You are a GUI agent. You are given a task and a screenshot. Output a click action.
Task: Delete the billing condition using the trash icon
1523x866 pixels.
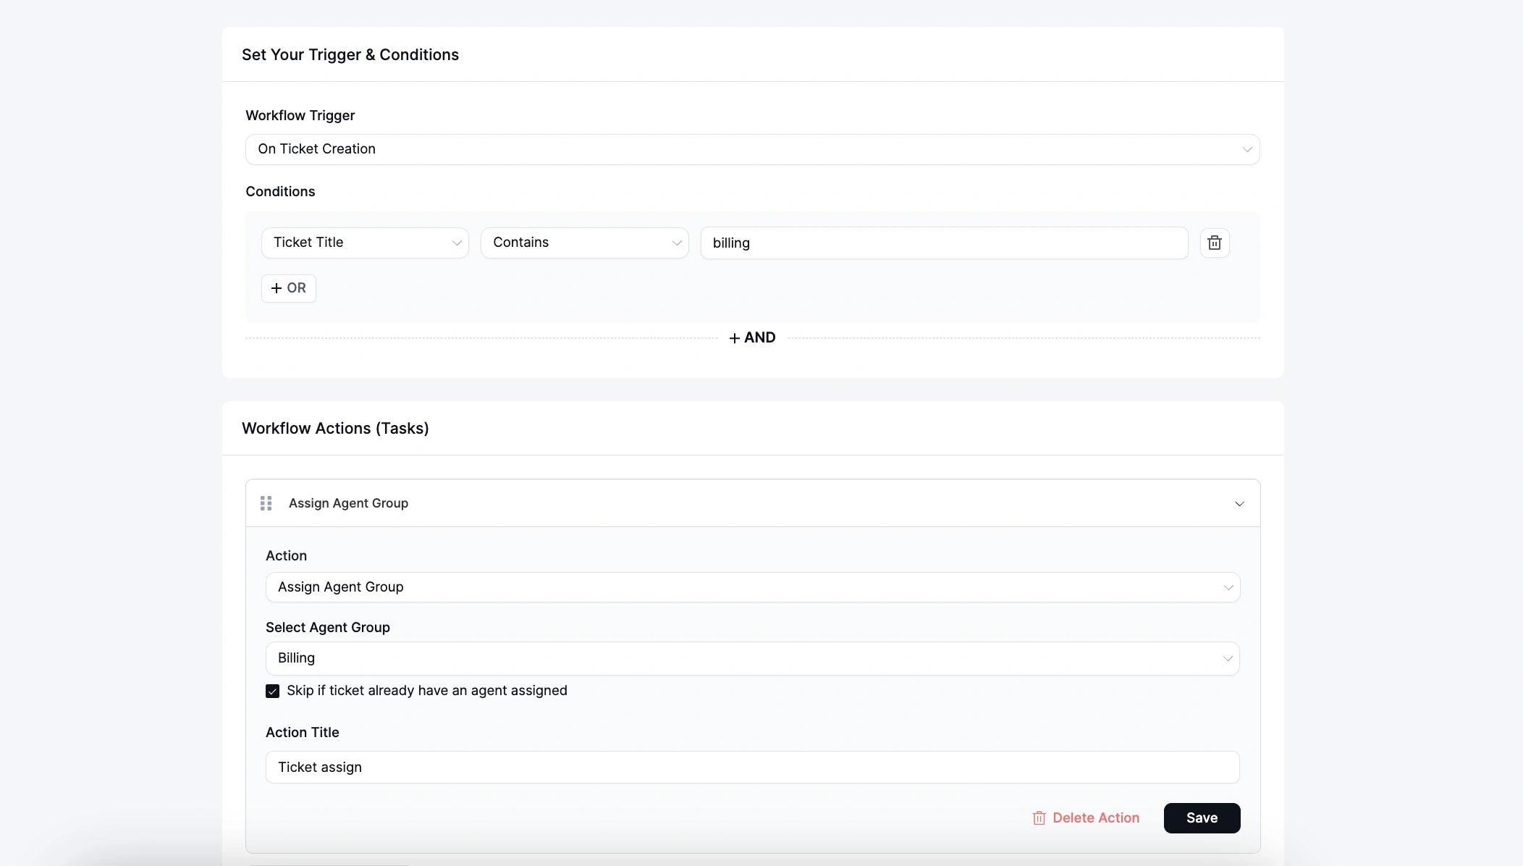1215,243
